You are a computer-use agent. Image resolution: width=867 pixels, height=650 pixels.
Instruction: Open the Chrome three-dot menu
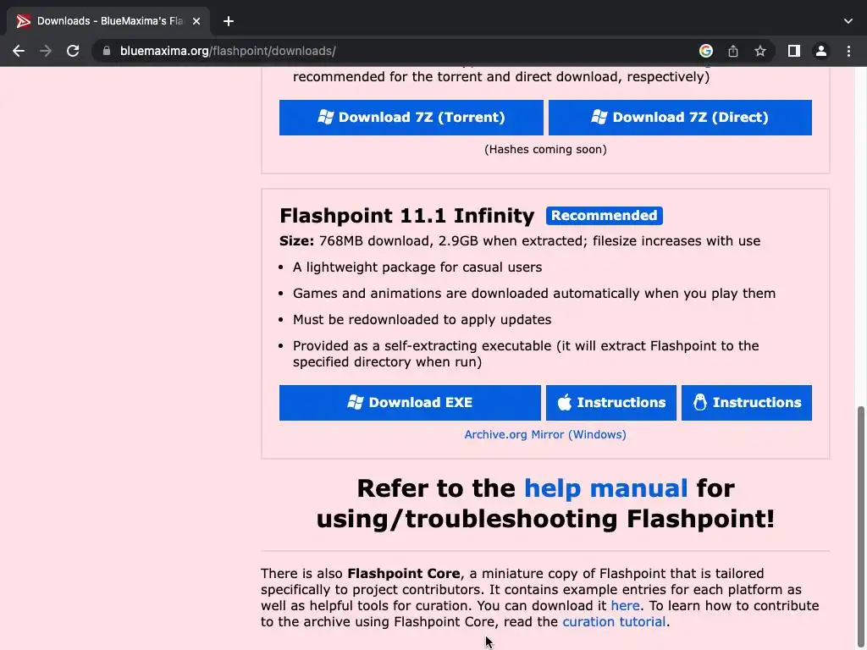coord(848,51)
